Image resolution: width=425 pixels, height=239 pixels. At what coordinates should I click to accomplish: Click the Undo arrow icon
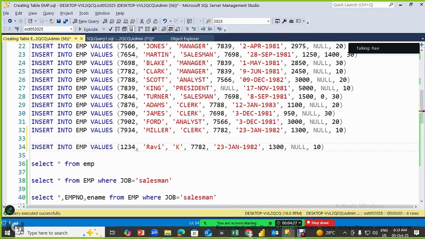(x=165, y=21)
